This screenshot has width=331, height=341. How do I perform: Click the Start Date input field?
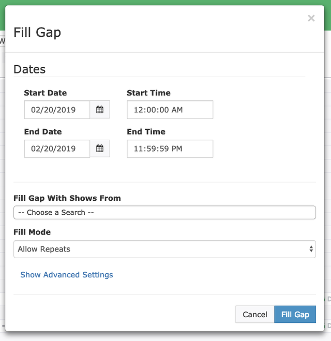[57, 110]
